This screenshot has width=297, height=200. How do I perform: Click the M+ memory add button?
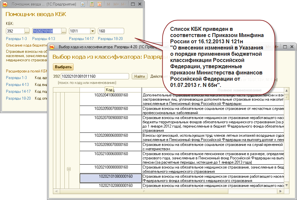116,5
